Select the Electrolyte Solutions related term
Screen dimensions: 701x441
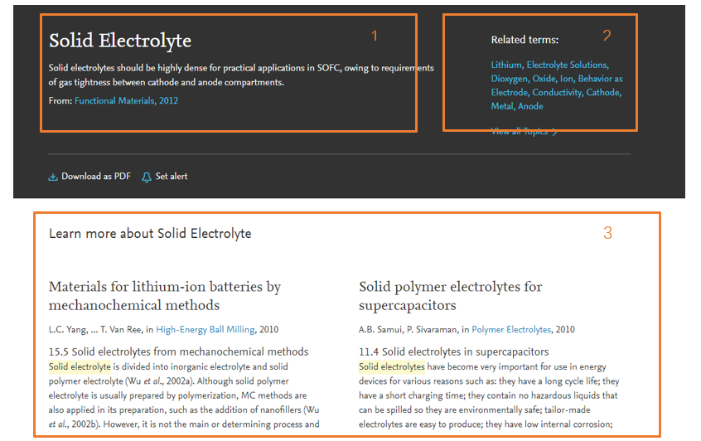pyautogui.click(x=568, y=65)
